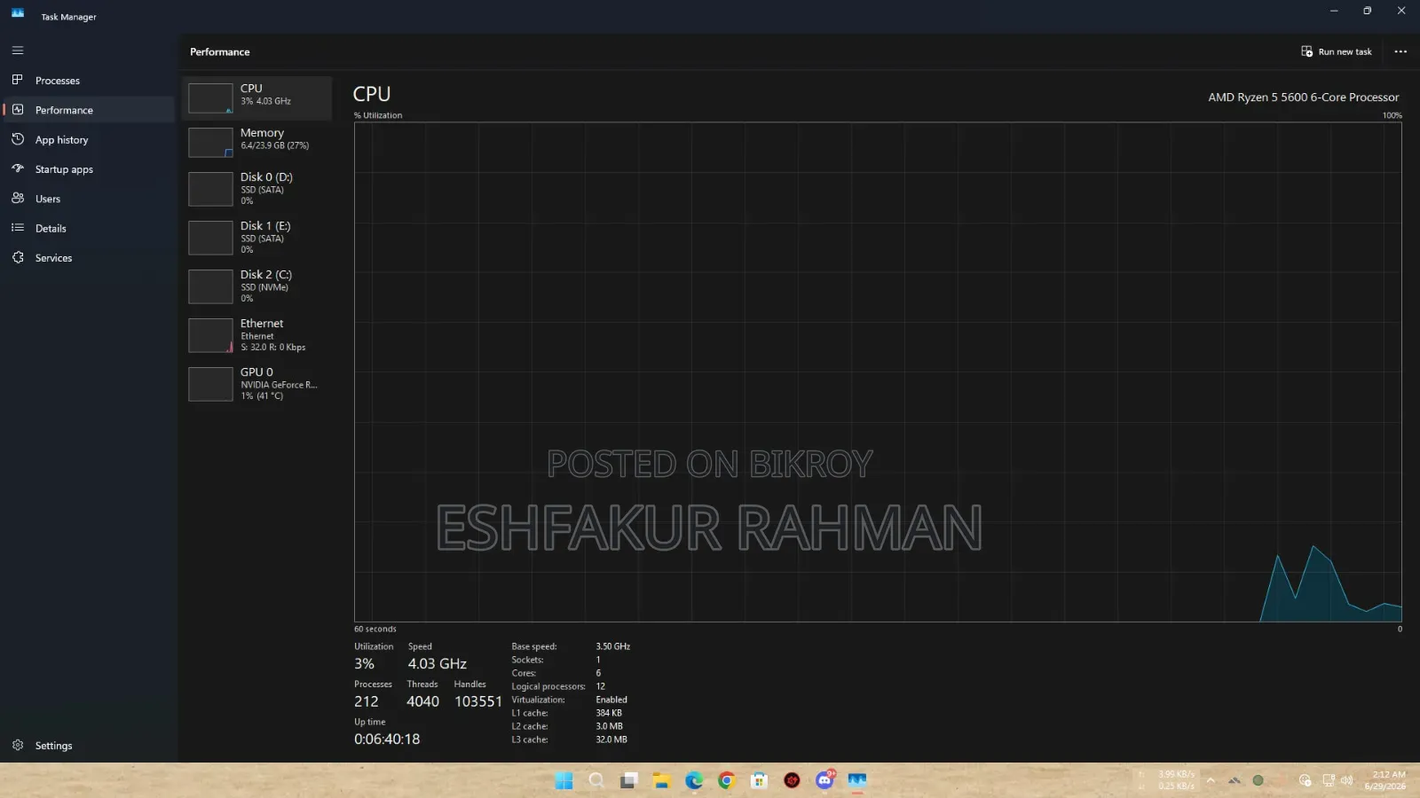Image resolution: width=1420 pixels, height=798 pixels.
Task: Launch Google Chrome from taskbar
Action: (727, 780)
